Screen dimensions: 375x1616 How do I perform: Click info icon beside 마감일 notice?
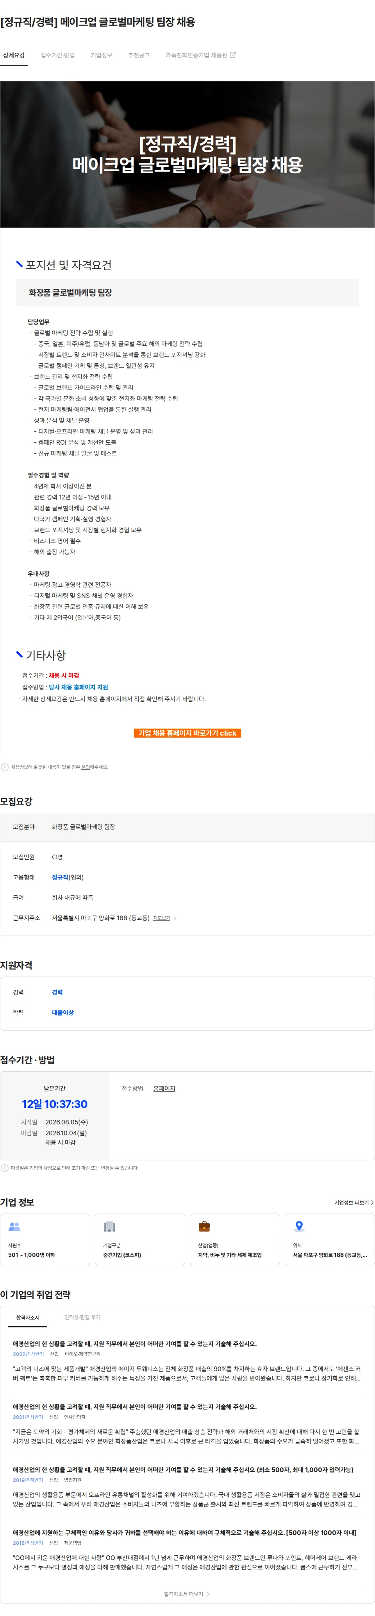(x=5, y=1168)
